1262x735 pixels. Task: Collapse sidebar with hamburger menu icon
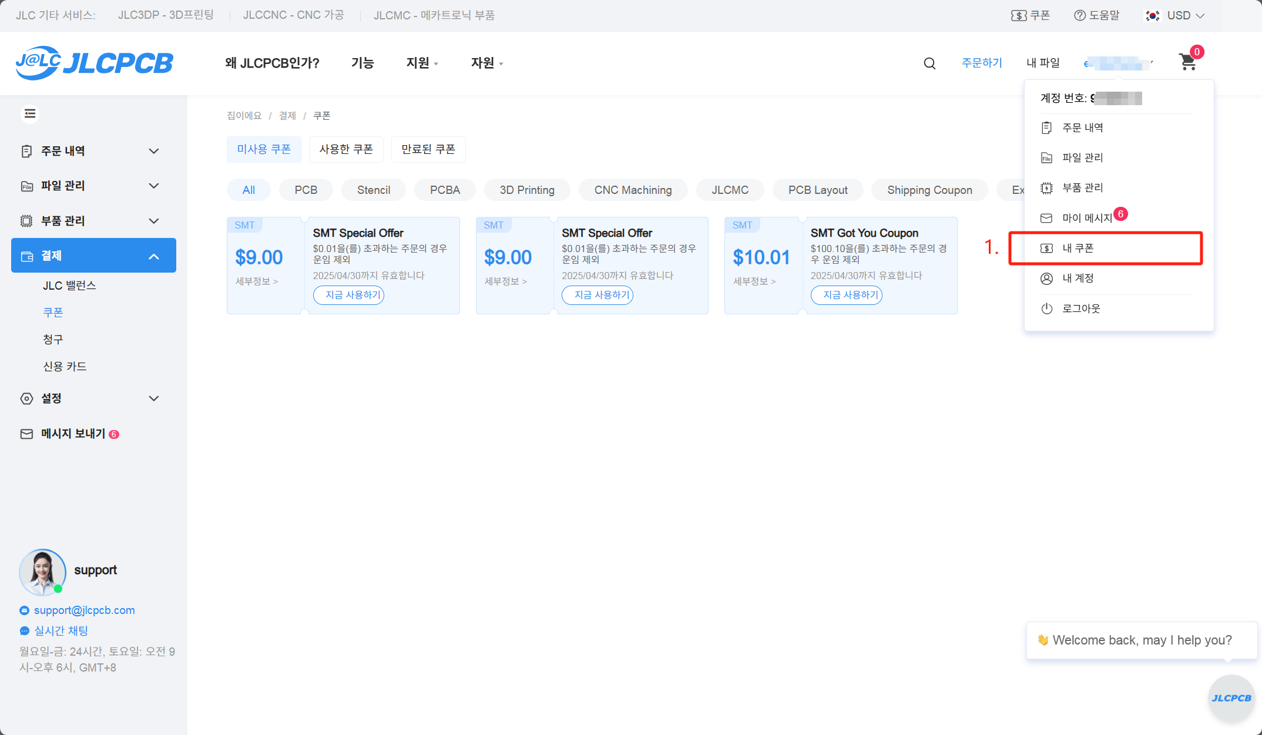pos(30,113)
